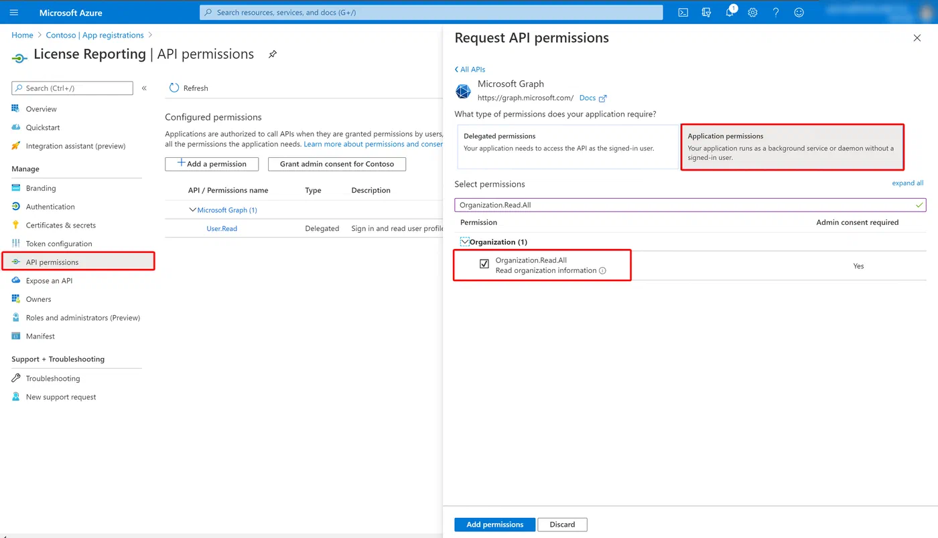Open Directory and subscription filter icon
Image resolution: width=938 pixels, height=538 pixels.
(706, 12)
